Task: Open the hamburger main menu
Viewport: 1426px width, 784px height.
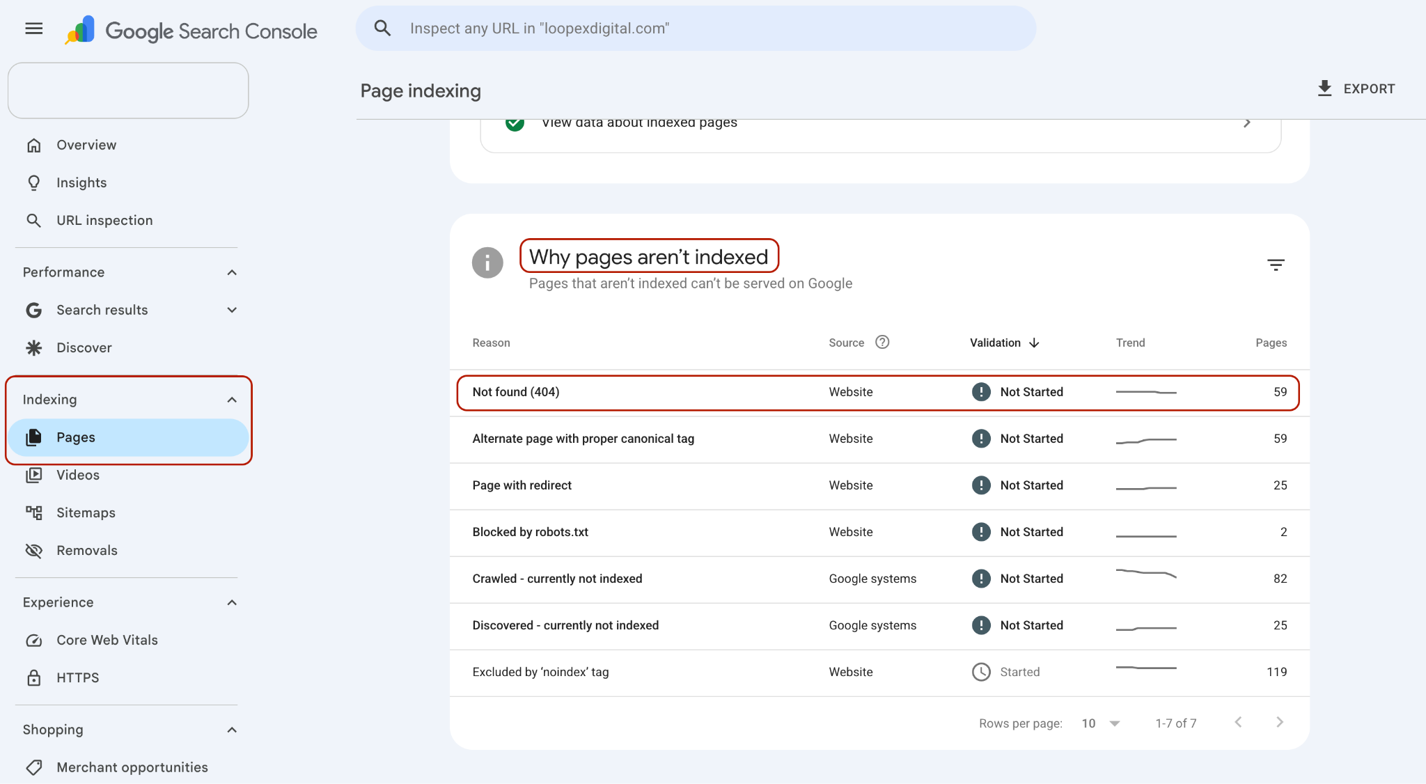Action: (x=33, y=29)
